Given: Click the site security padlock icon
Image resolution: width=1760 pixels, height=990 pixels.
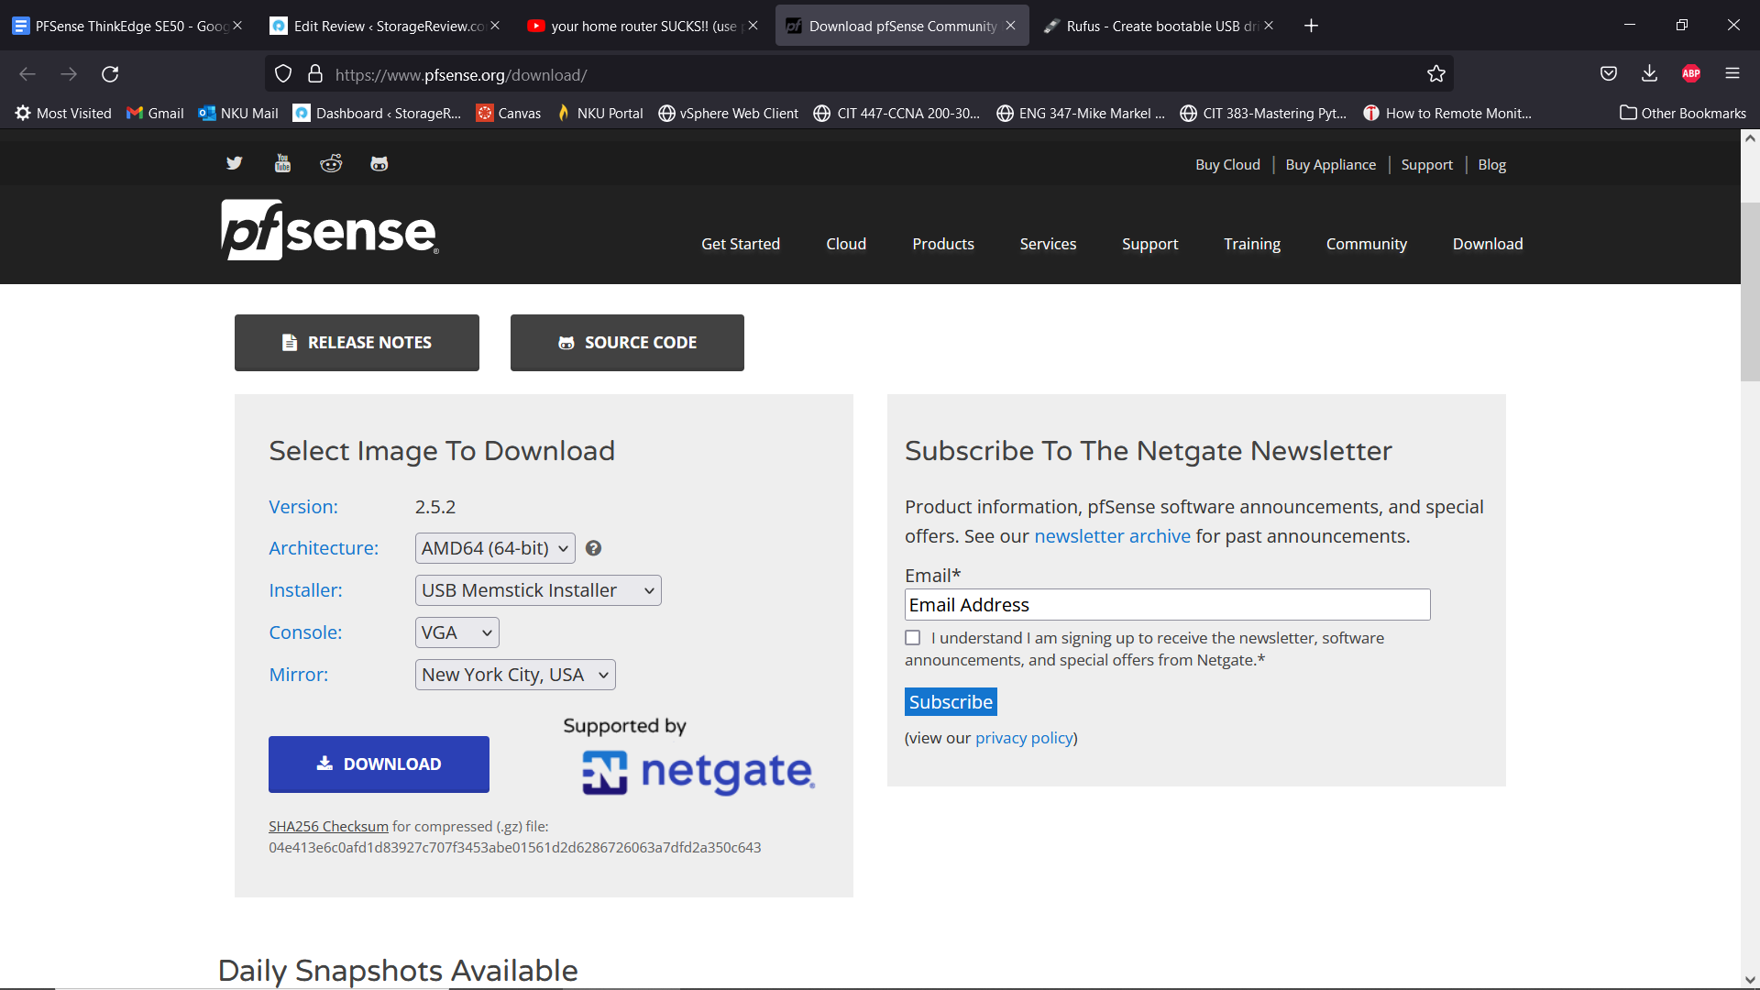Looking at the screenshot, I should click(314, 74).
